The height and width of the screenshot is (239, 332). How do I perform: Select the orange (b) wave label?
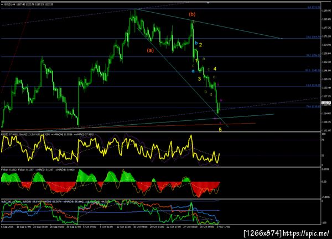(x=192, y=14)
